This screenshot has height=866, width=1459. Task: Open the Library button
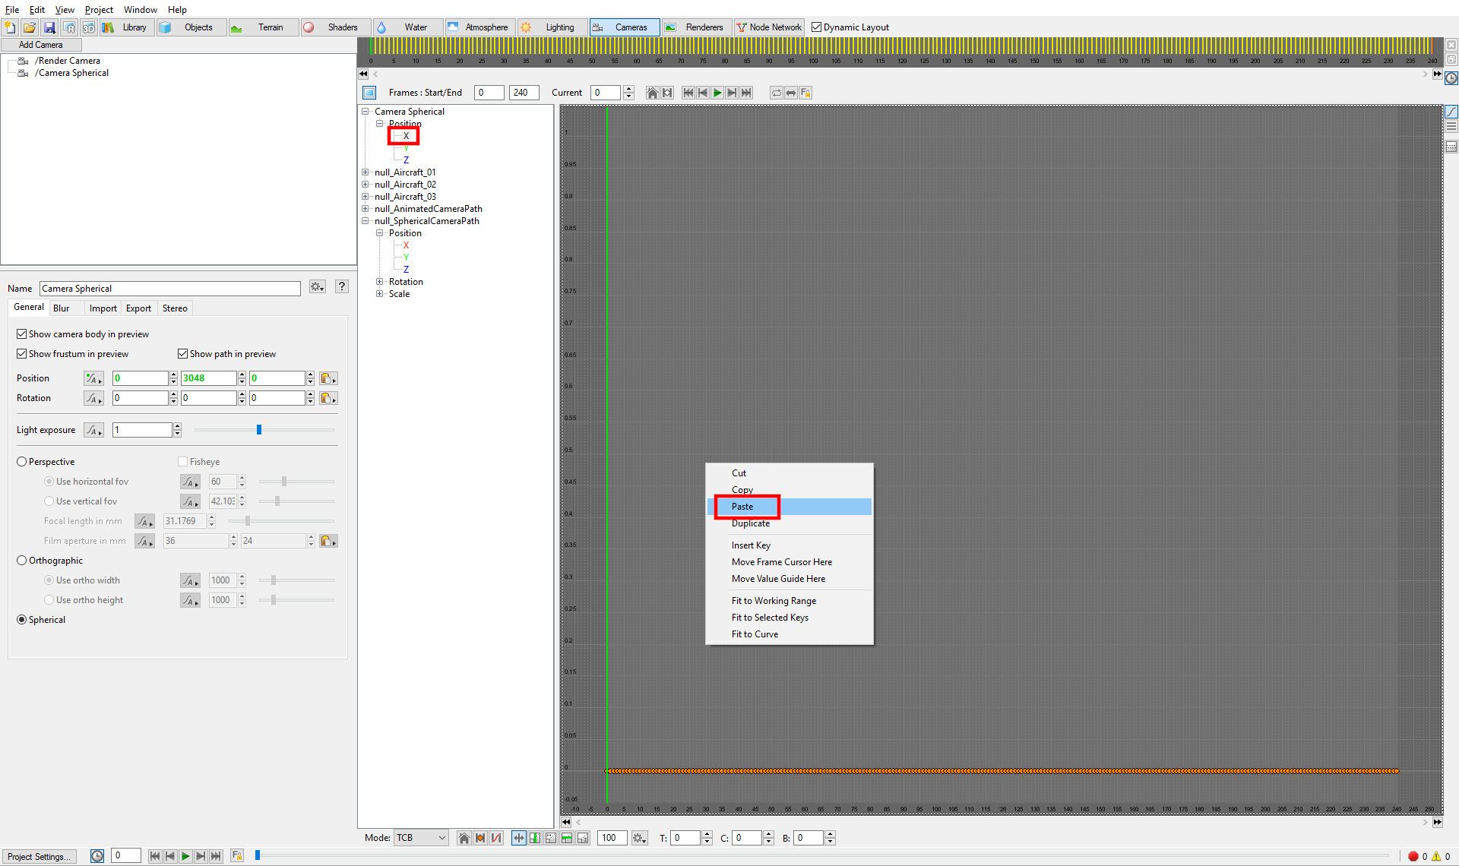(127, 27)
